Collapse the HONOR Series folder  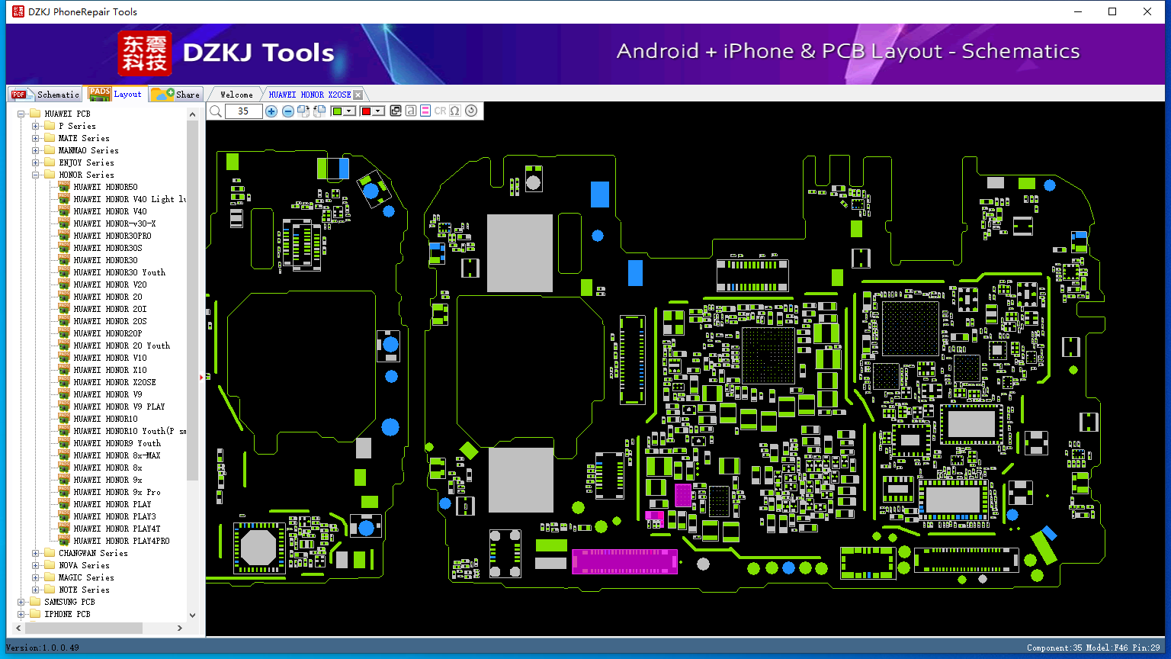point(36,175)
